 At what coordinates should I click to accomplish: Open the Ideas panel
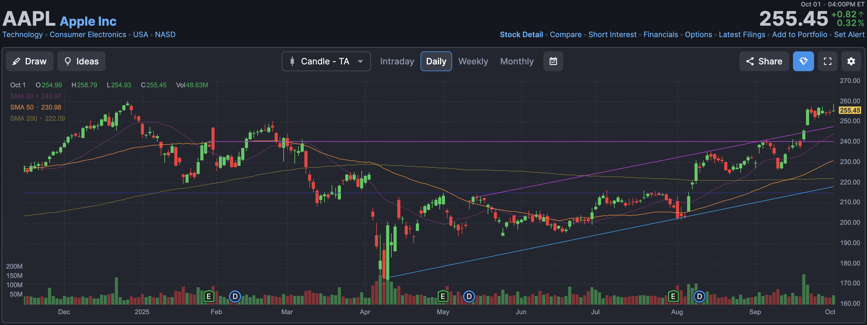81,61
